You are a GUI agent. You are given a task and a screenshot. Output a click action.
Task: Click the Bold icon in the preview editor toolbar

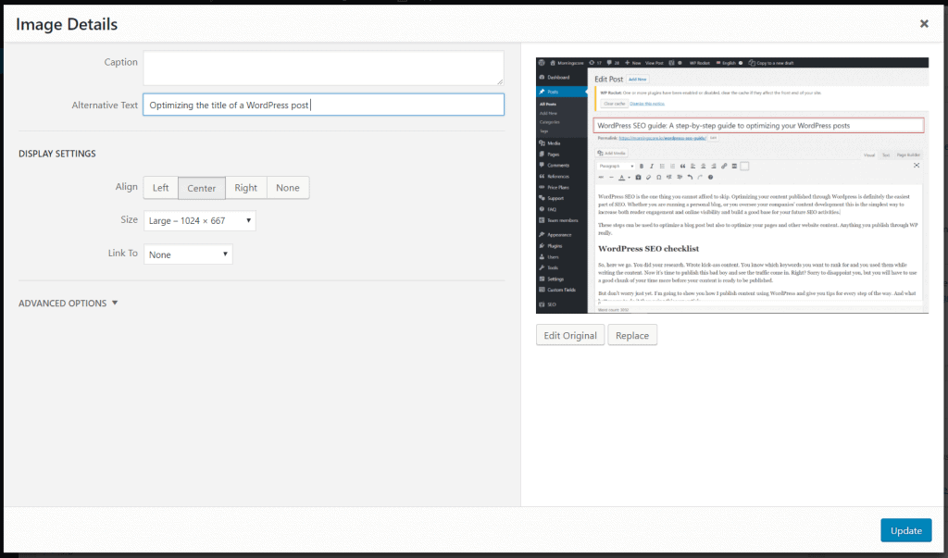[641, 166]
